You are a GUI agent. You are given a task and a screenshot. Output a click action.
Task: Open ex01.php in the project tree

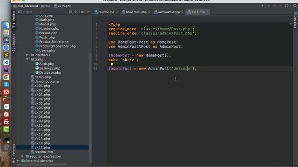(x=42, y=86)
